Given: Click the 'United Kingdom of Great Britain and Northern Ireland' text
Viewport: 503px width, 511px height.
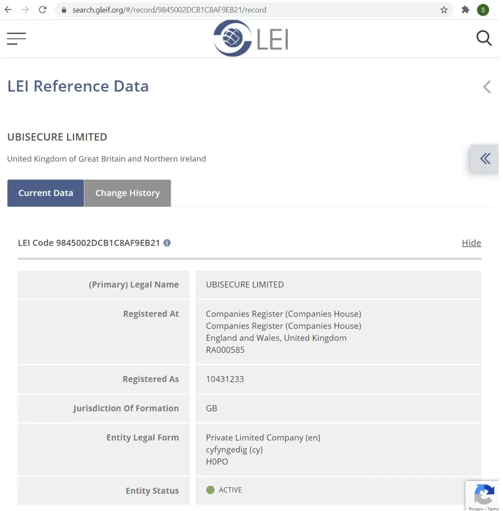Looking at the screenshot, I should pos(106,159).
